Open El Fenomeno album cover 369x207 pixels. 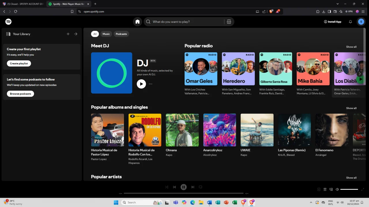point(332,130)
